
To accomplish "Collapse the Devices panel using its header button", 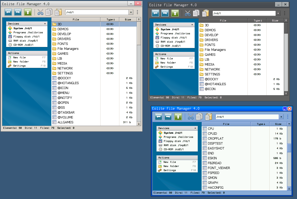I will pos(45,23).
